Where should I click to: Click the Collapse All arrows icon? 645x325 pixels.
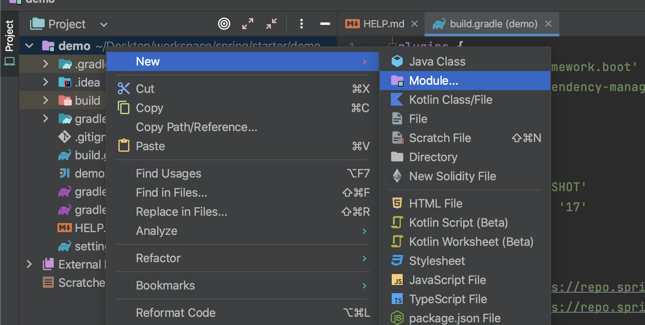[271, 24]
